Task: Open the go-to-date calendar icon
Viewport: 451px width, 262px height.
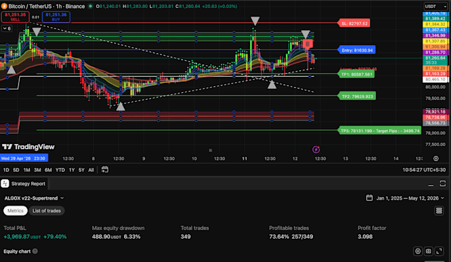Action: pos(105,170)
